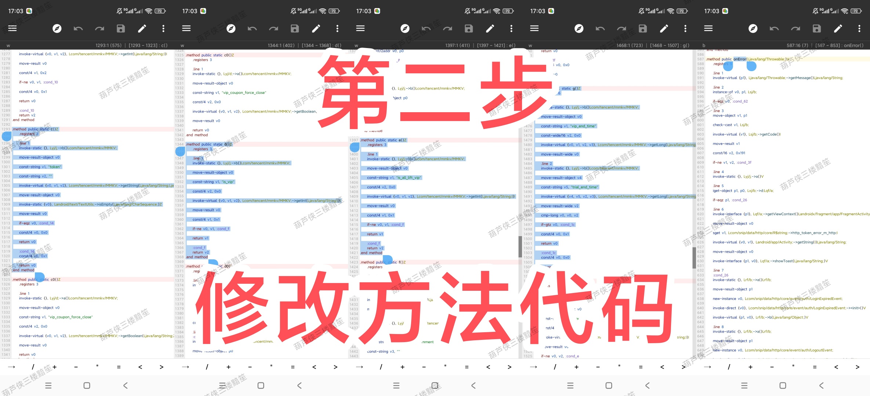Tap the pencil edit icon in the c() editor
This screenshot has height=396, width=870.
[x=142, y=28]
